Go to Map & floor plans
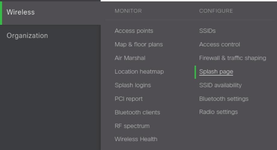277x150 pixels. tap(138, 44)
